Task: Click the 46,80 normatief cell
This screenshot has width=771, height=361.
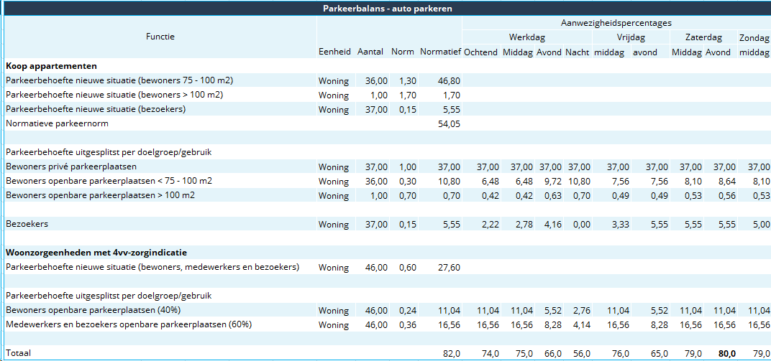Action: [x=449, y=80]
